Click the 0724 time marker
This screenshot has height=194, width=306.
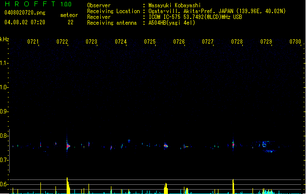coord(121,41)
